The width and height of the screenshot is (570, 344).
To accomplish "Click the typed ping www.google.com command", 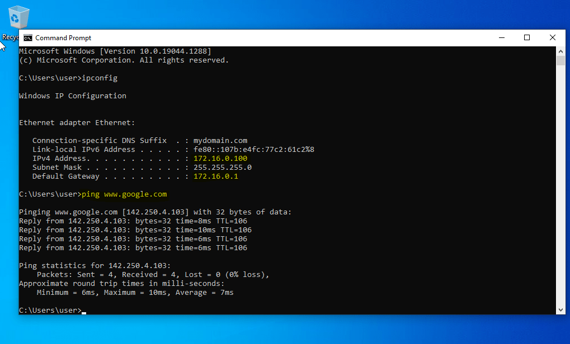I will 124,194.
